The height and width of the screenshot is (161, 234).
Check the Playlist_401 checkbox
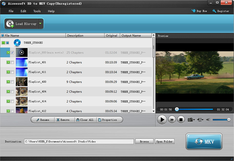coord(12,62)
